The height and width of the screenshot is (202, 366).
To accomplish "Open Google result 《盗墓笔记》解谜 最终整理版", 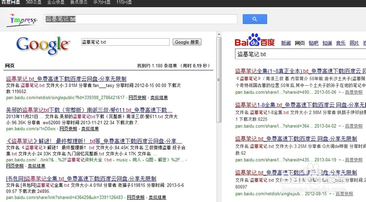I will pos(94,141).
